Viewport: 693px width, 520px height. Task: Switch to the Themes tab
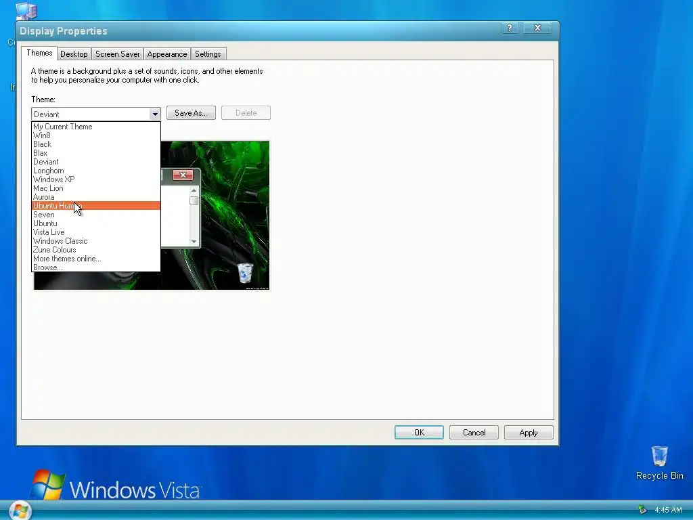pyautogui.click(x=39, y=53)
